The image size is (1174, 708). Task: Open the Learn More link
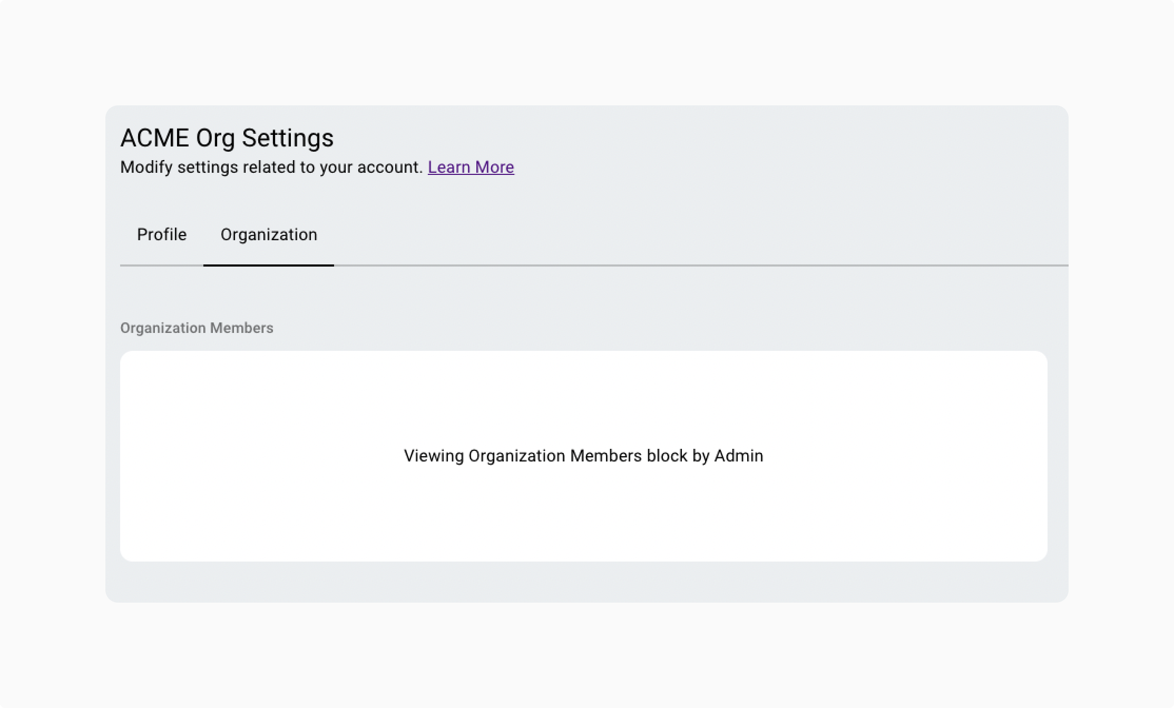point(471,167)
